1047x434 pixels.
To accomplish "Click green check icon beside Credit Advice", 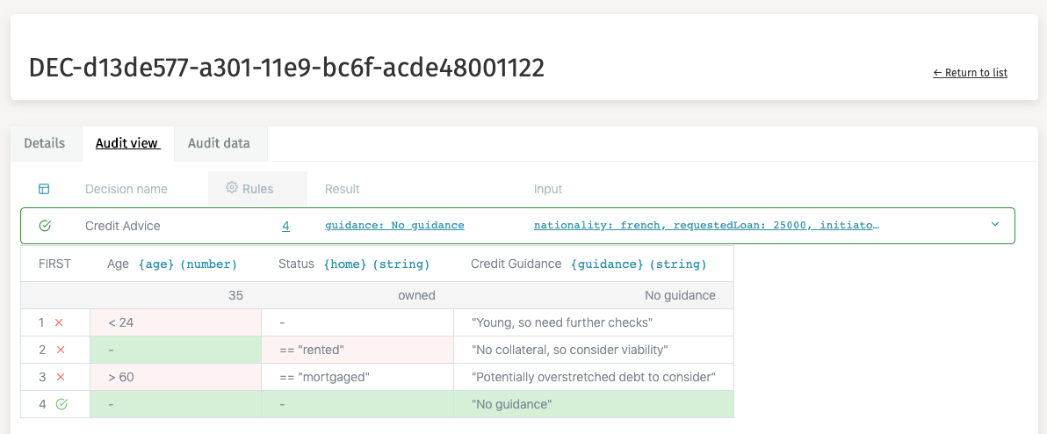I will pyautogui.click(x=45, y=226).
